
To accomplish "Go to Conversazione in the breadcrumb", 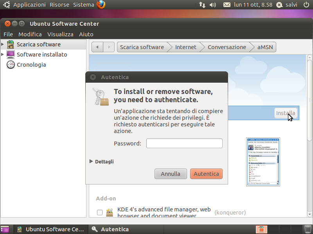I will pyautogui.click(x=227, y=47).
